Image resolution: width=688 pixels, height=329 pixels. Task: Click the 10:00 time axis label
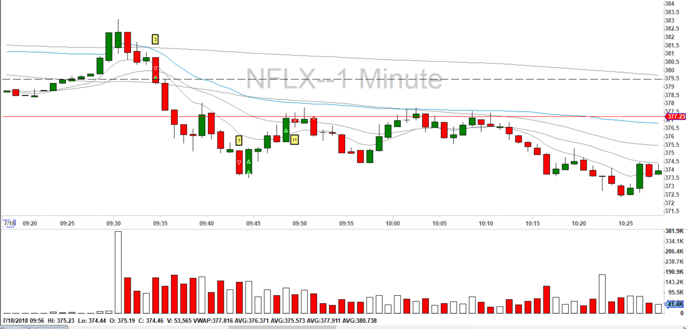click(393, 223)
